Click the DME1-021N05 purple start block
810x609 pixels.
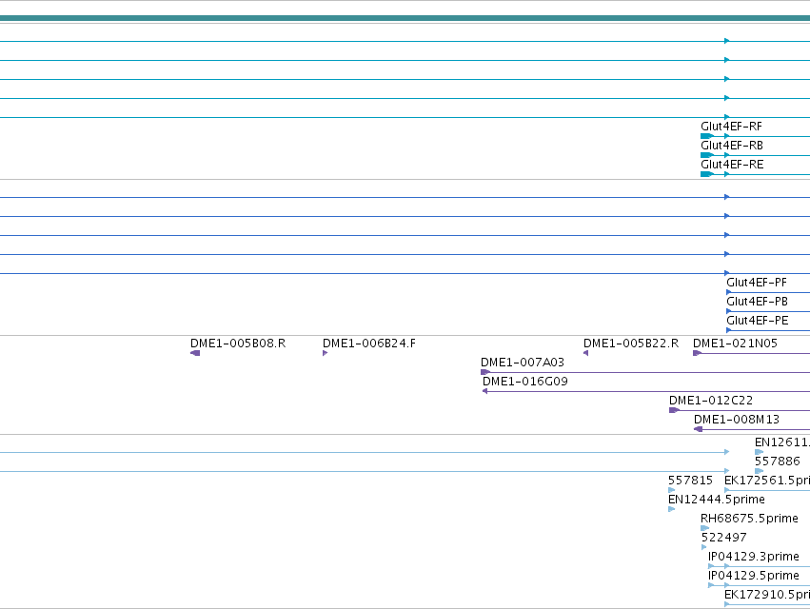point(697,353)
